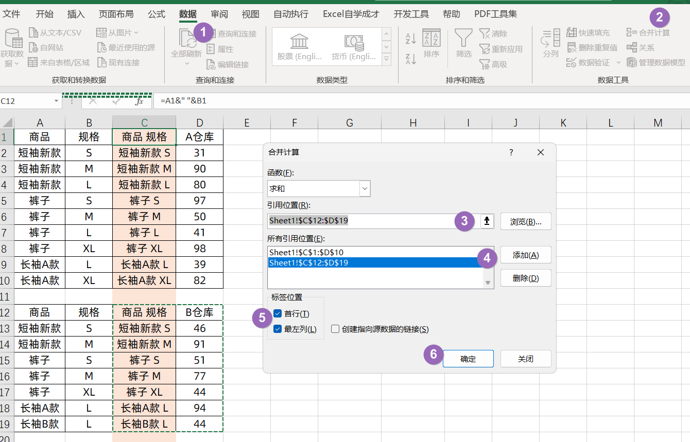Viewport: 690px width, 442px height.
Task: Select column D header
Action: (200, 122)
